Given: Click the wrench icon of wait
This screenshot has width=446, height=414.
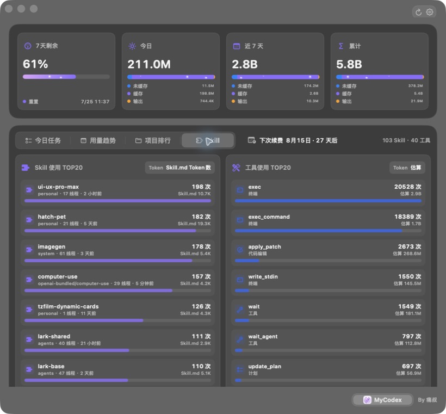Looking at the screenshot, I should coord(240,310).
